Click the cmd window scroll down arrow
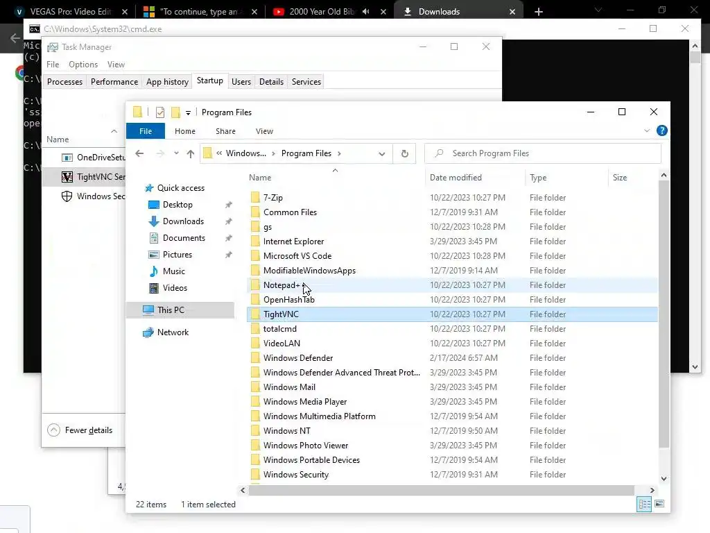 point(695,368)
